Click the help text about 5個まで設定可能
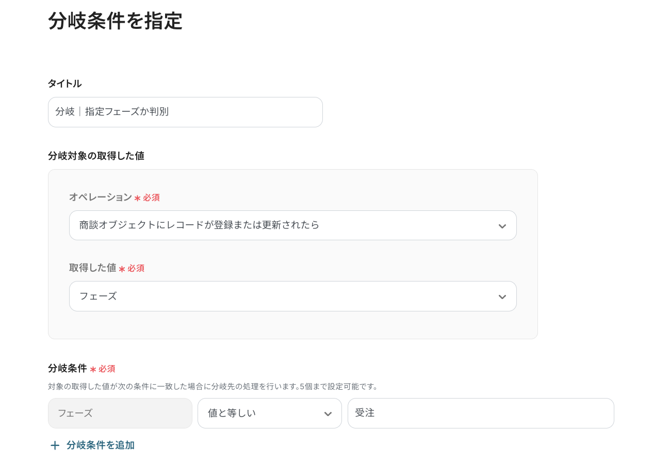The width and height of the screenshot is (653, 463). point(213,386)
